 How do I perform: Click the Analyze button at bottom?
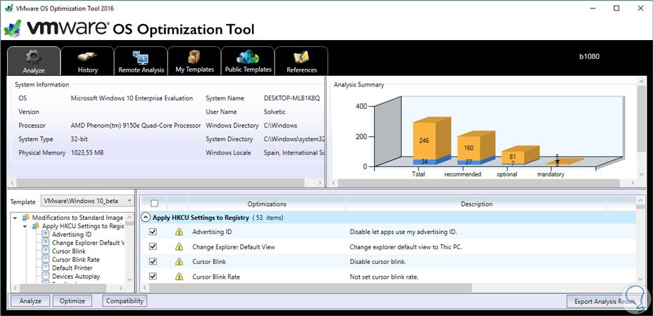[30, 301]
